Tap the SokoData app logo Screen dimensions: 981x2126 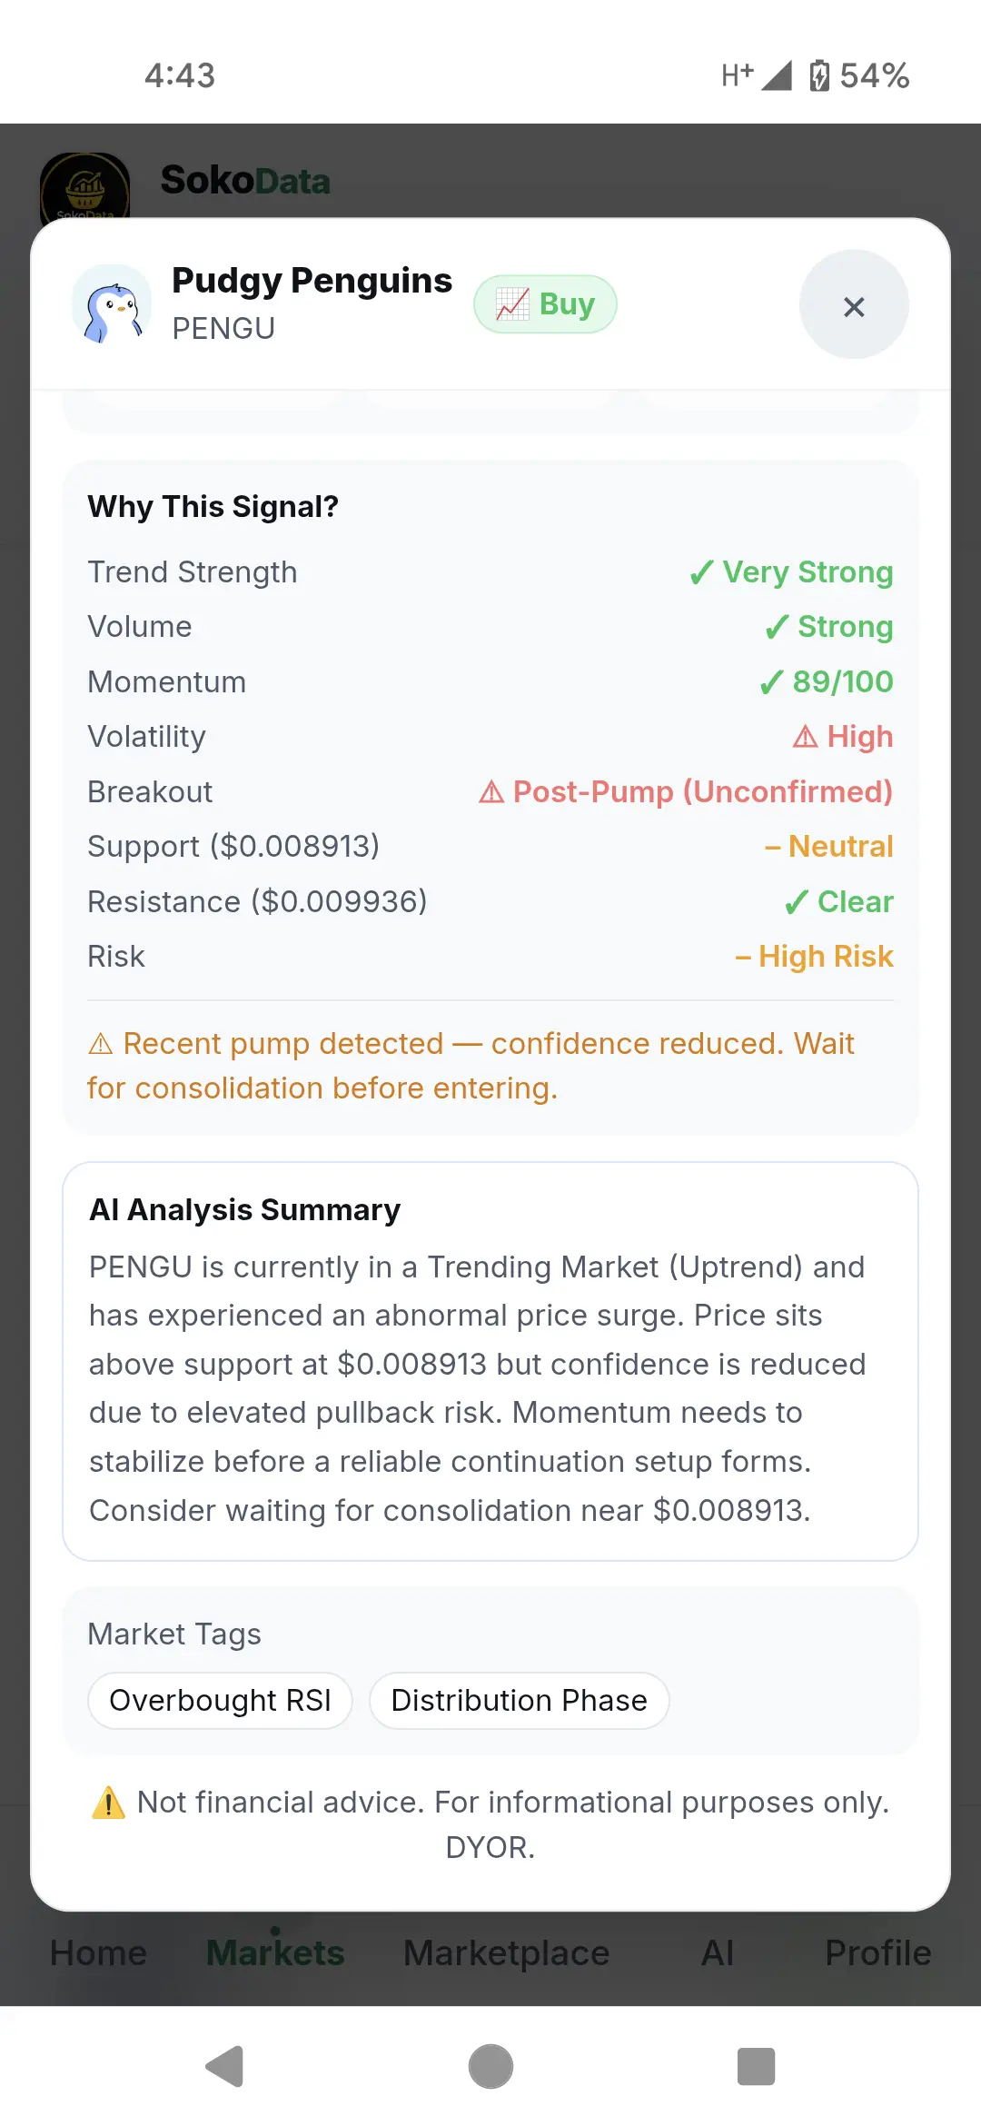(85, 187)
